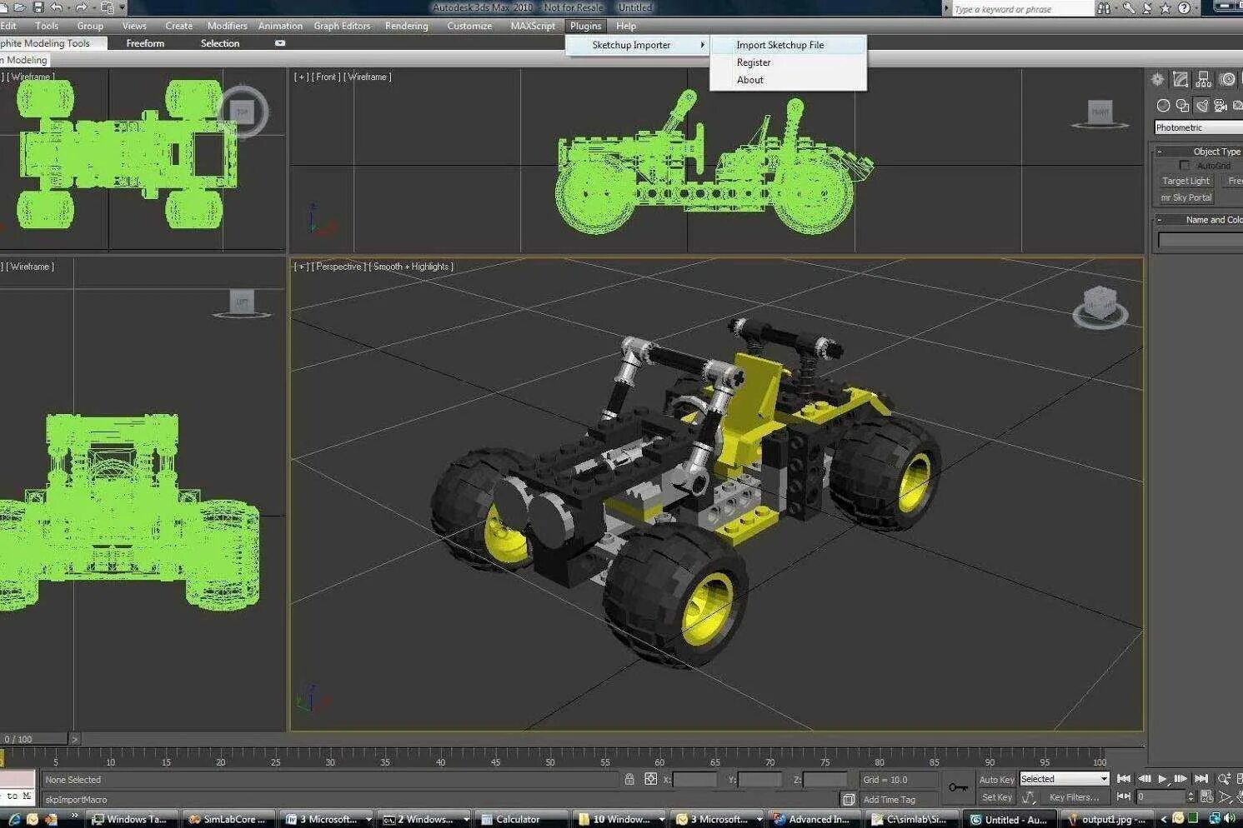This screenshot has height=828, width=1243.
Task: Expand the quick access toolbar dropdown arrow
Action: (122, 7)
